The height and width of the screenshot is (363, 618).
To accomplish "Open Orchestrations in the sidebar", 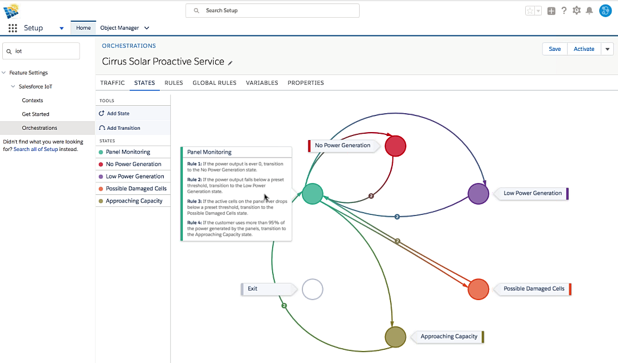I will tap(40, 128).
